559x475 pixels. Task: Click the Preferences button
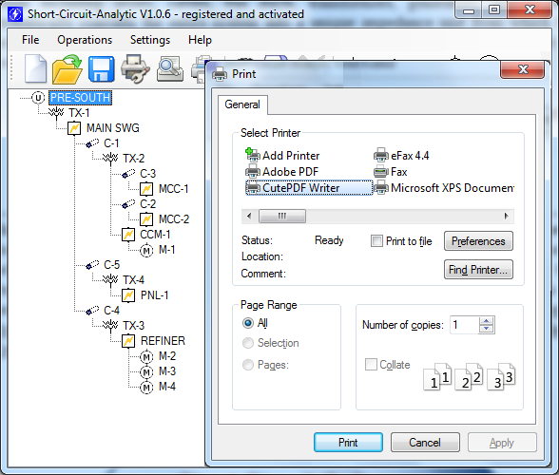[478, 241]
